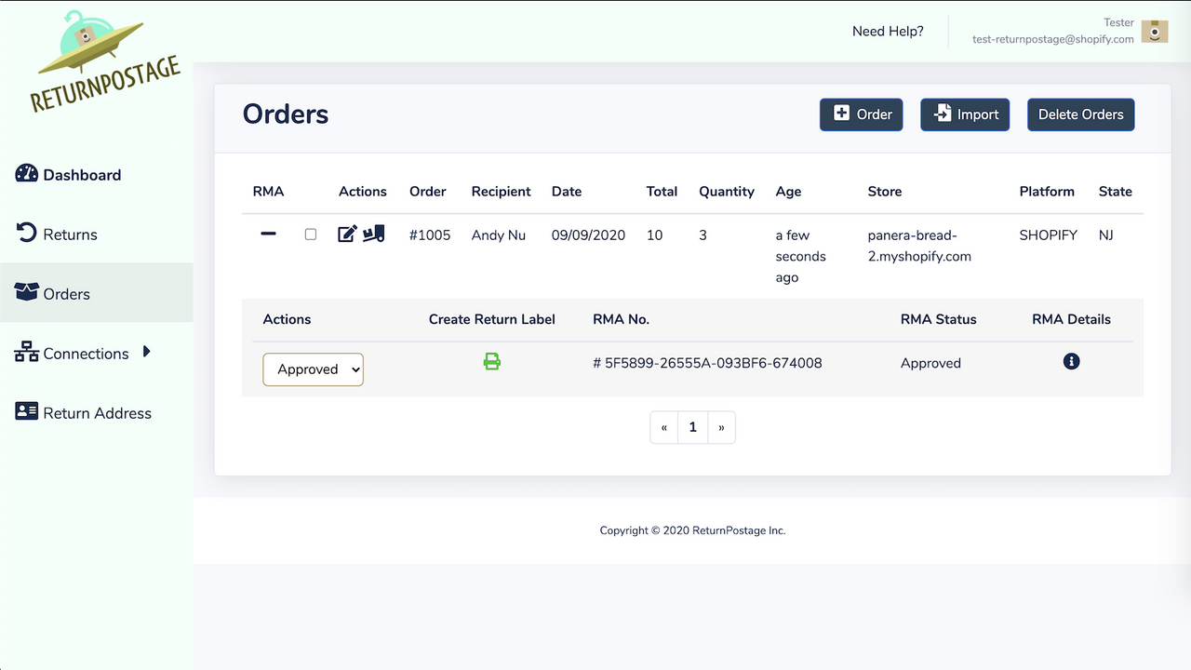This screenshot has width=1191, height=670.
Task: Go to Returns in sidebar
Action: coord(97,234)
